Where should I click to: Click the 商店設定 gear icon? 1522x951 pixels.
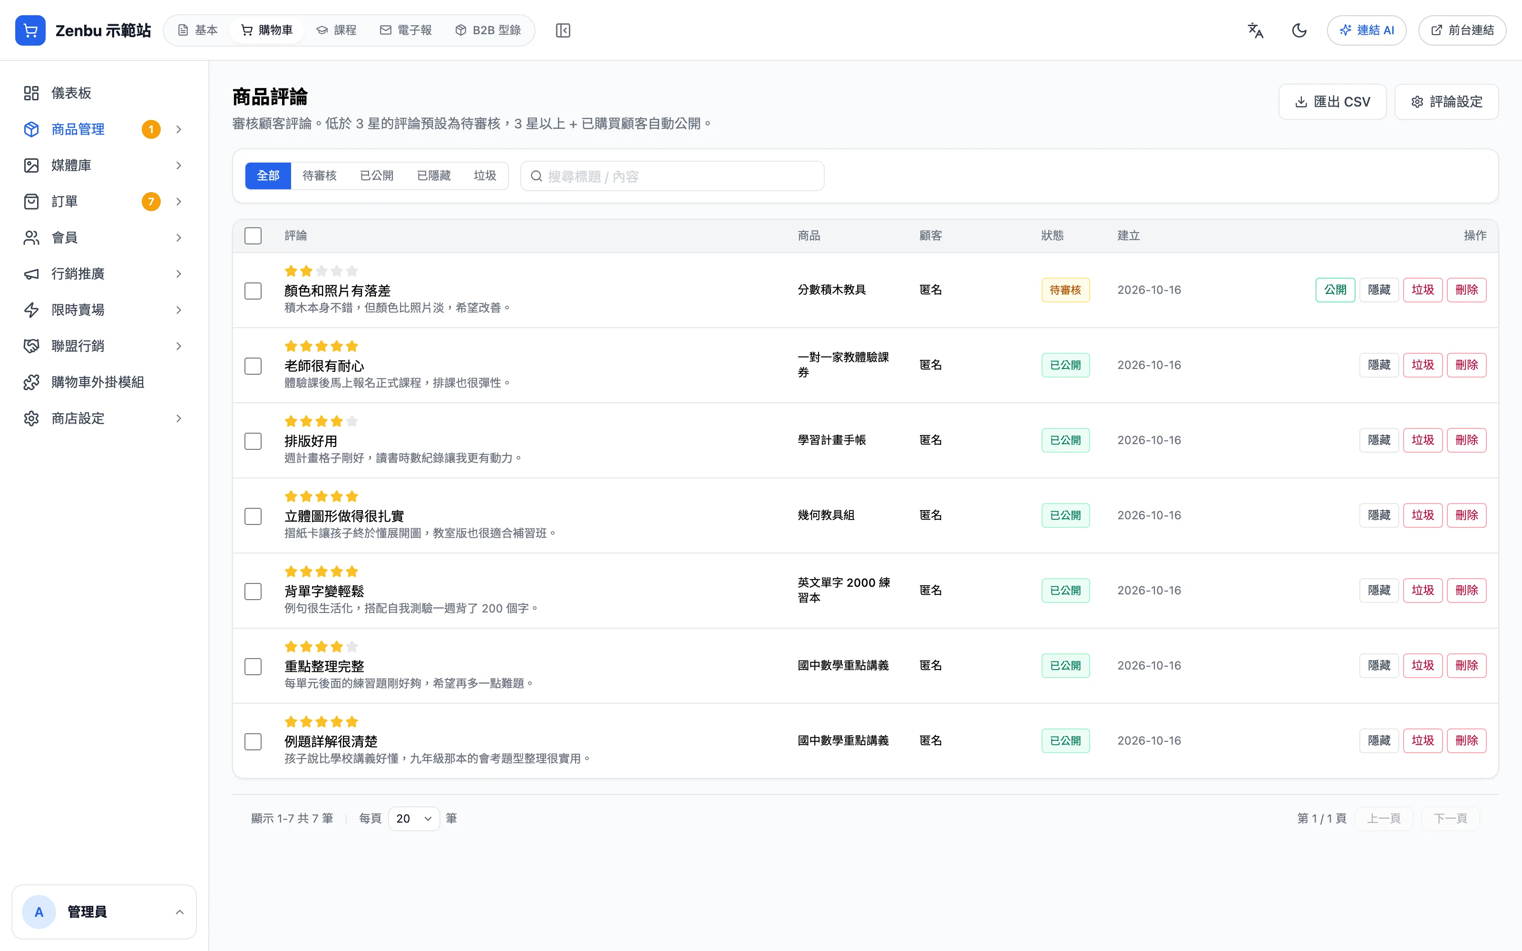tap(31, 418)
